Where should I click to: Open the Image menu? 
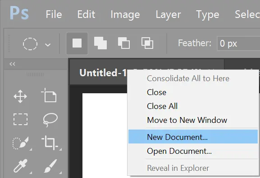(125, 14)
